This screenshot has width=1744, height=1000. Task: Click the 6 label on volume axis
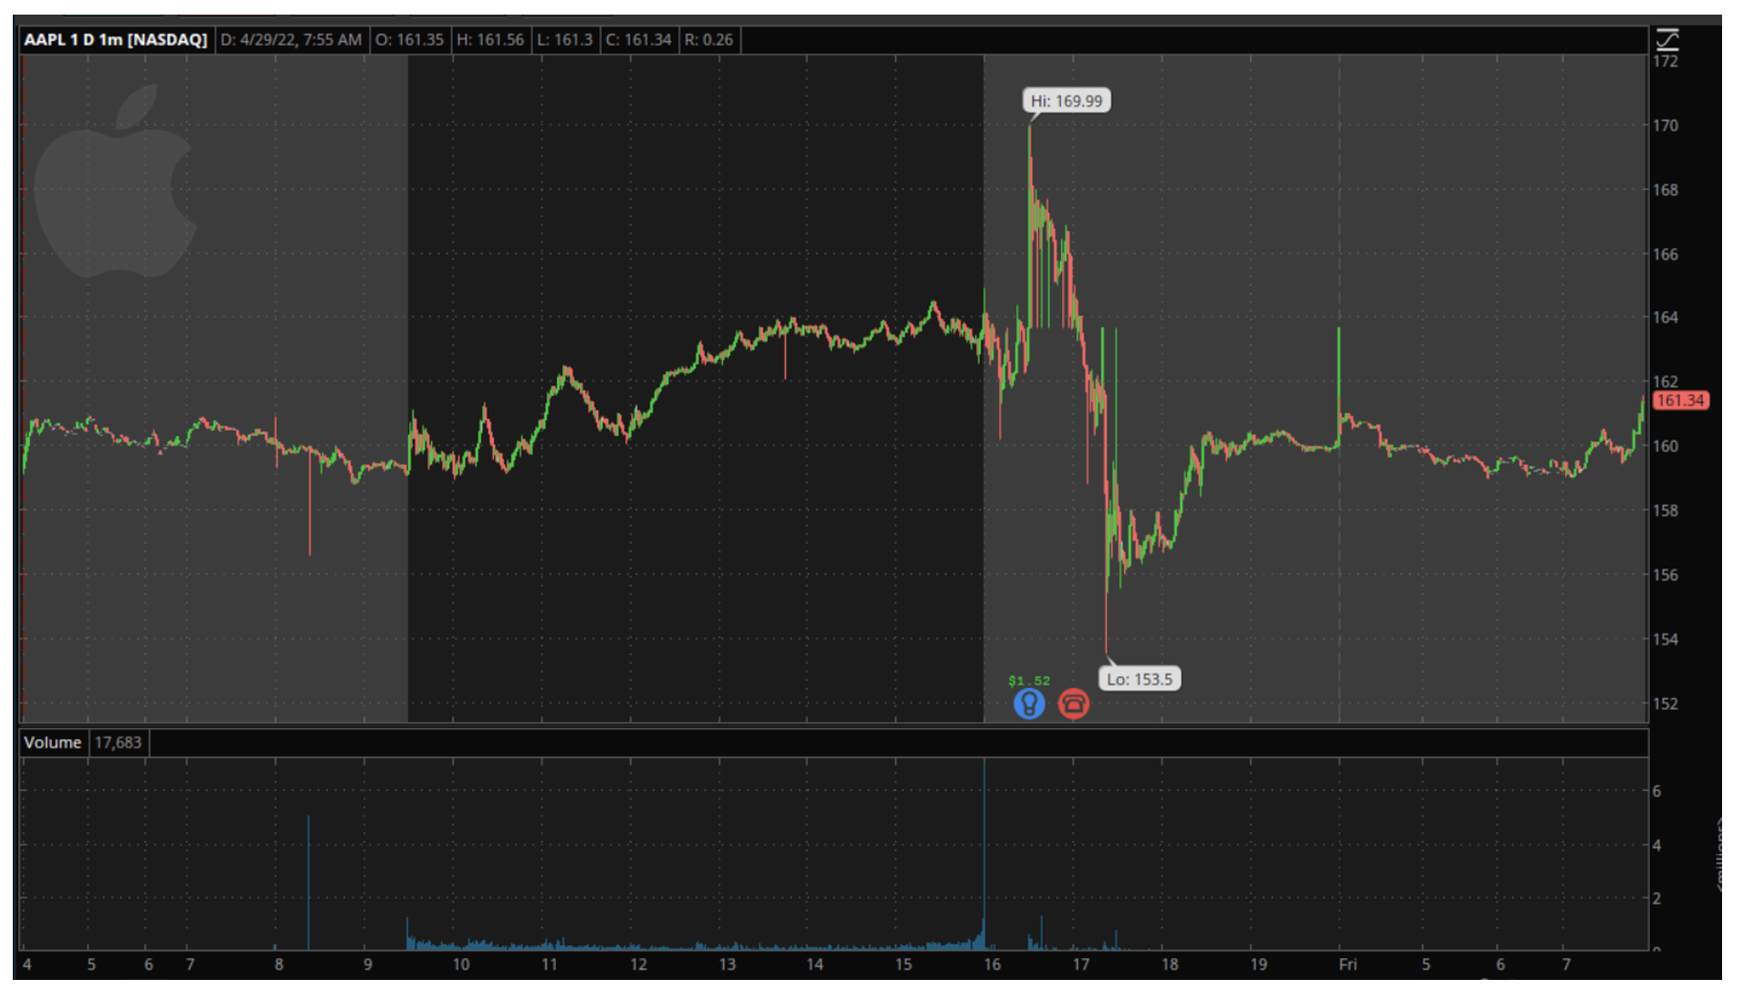(1656, 791)
